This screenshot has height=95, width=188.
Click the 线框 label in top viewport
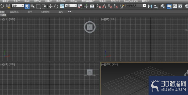pyautogui.click(x=12, y=19)
